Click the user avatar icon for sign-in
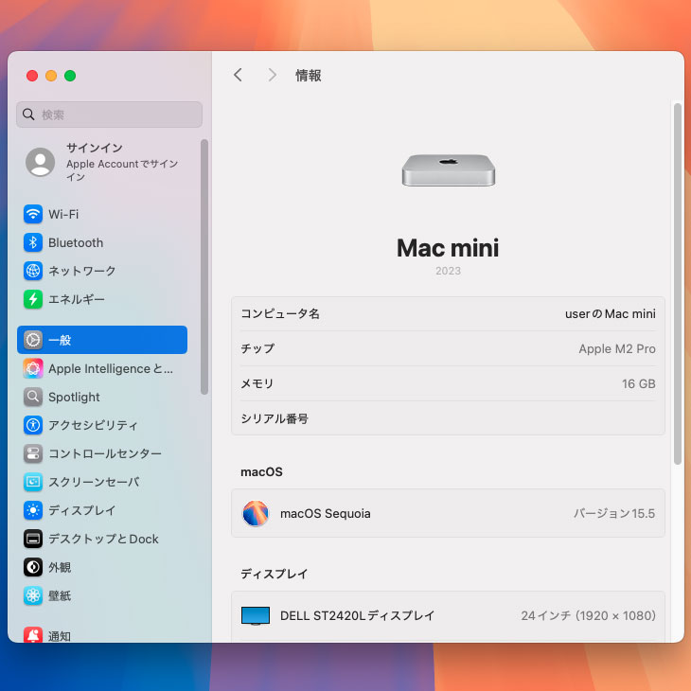The height and width of the screenshot is (691, 691). tap(40, 162)
